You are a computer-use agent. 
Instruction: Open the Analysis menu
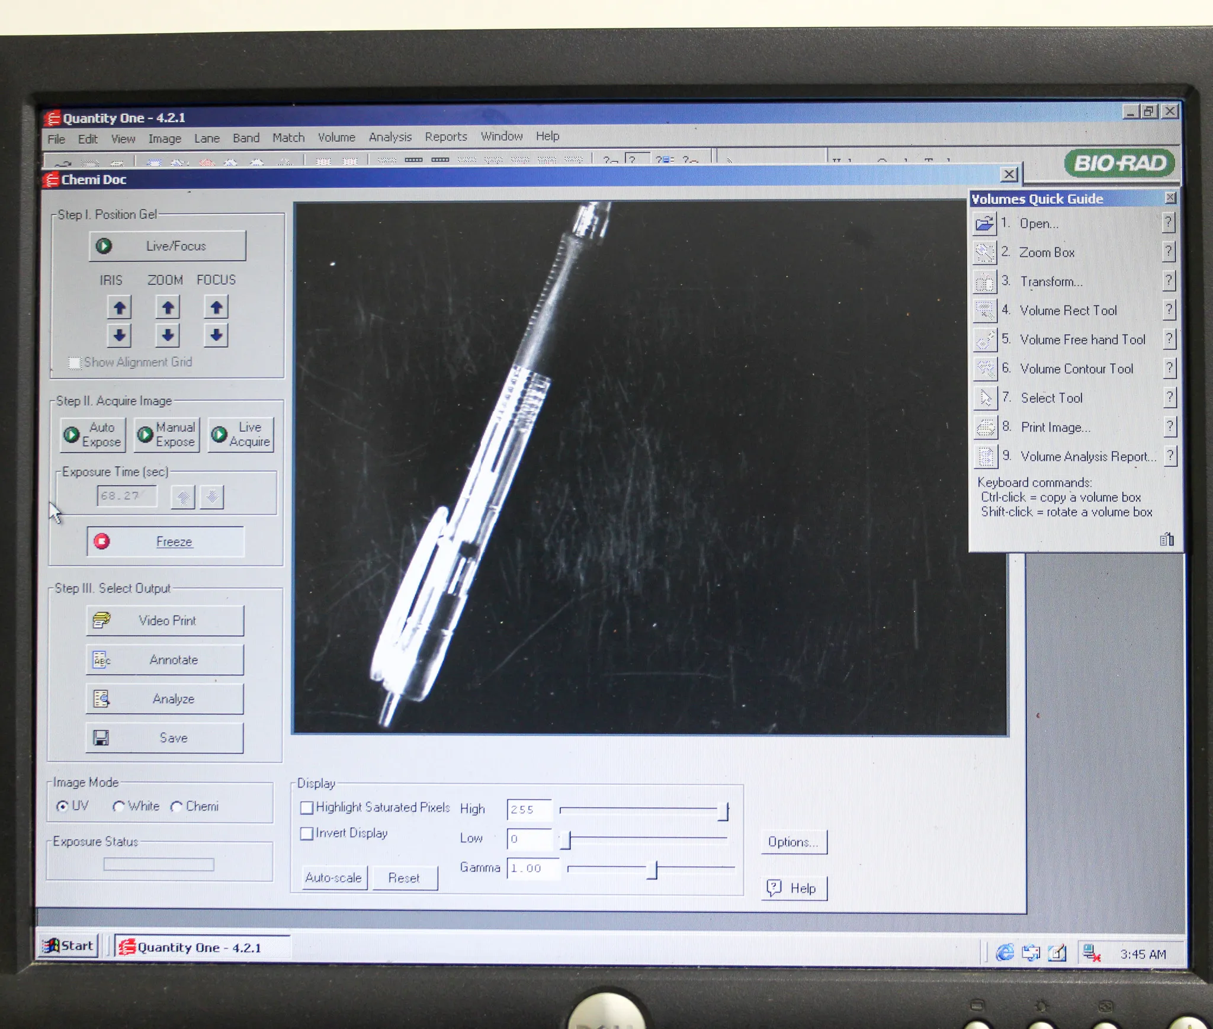[390, 137]
